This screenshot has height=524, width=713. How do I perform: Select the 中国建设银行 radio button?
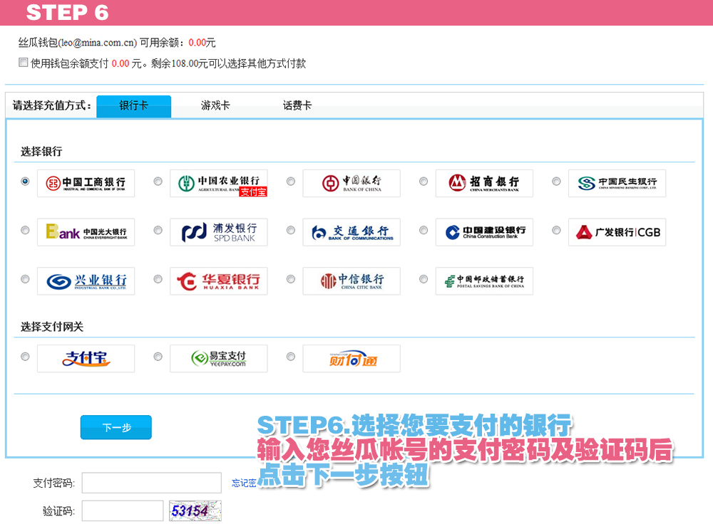point(424,230)
